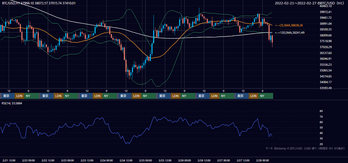Select the 2/25 00:00 time label
The height and width of the screenshot is (163, 348).
146,160
